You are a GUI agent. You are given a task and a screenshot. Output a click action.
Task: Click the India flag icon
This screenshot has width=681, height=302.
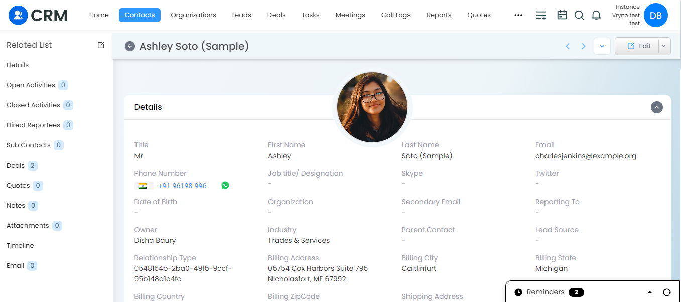143,186
